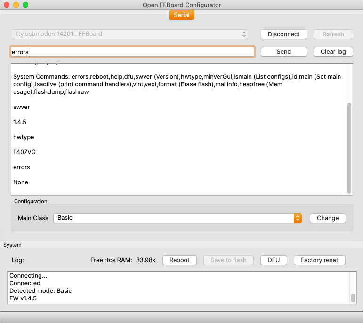The height and width of the screenshot is (323, 363).
Task: Click the Save to flash button
Action: (x=228, y=260)
